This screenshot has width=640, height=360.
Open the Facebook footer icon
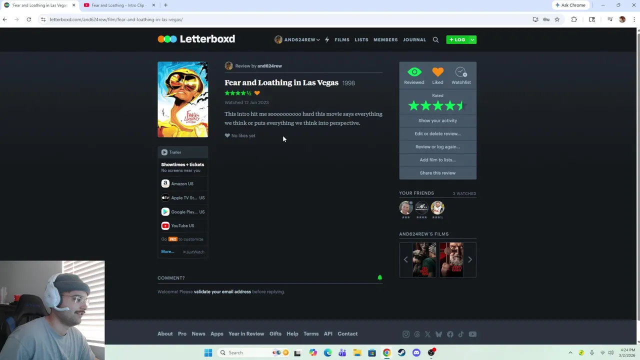coord(450,334)
